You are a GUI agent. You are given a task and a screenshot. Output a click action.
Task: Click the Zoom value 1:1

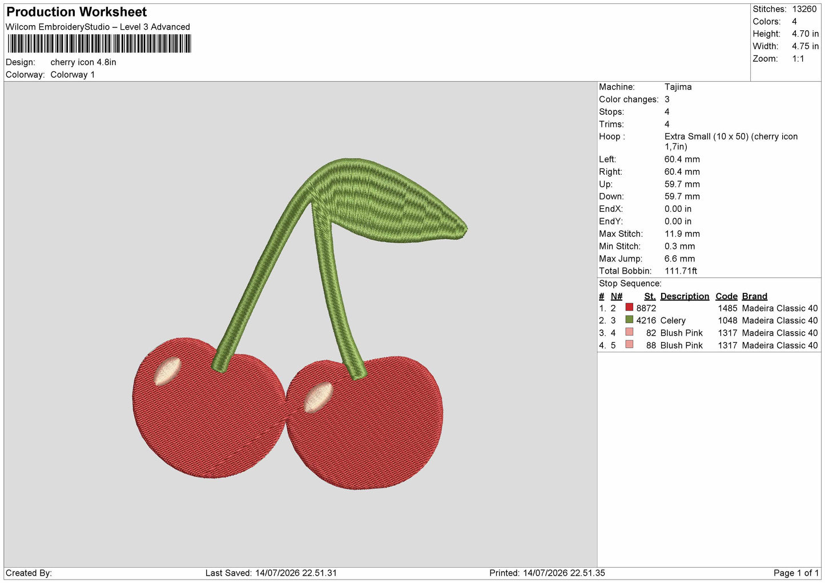click(798, 59)
